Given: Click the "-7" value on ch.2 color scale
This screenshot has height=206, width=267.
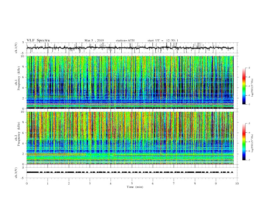Looking at the screenshot, I should point(249,160).
